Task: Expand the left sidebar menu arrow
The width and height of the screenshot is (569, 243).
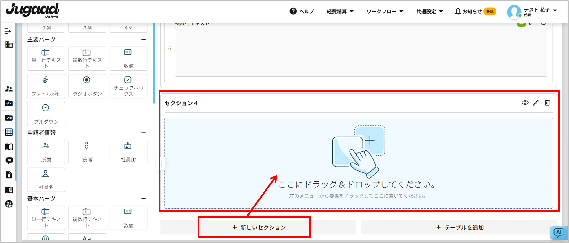Action: (8, 31)
